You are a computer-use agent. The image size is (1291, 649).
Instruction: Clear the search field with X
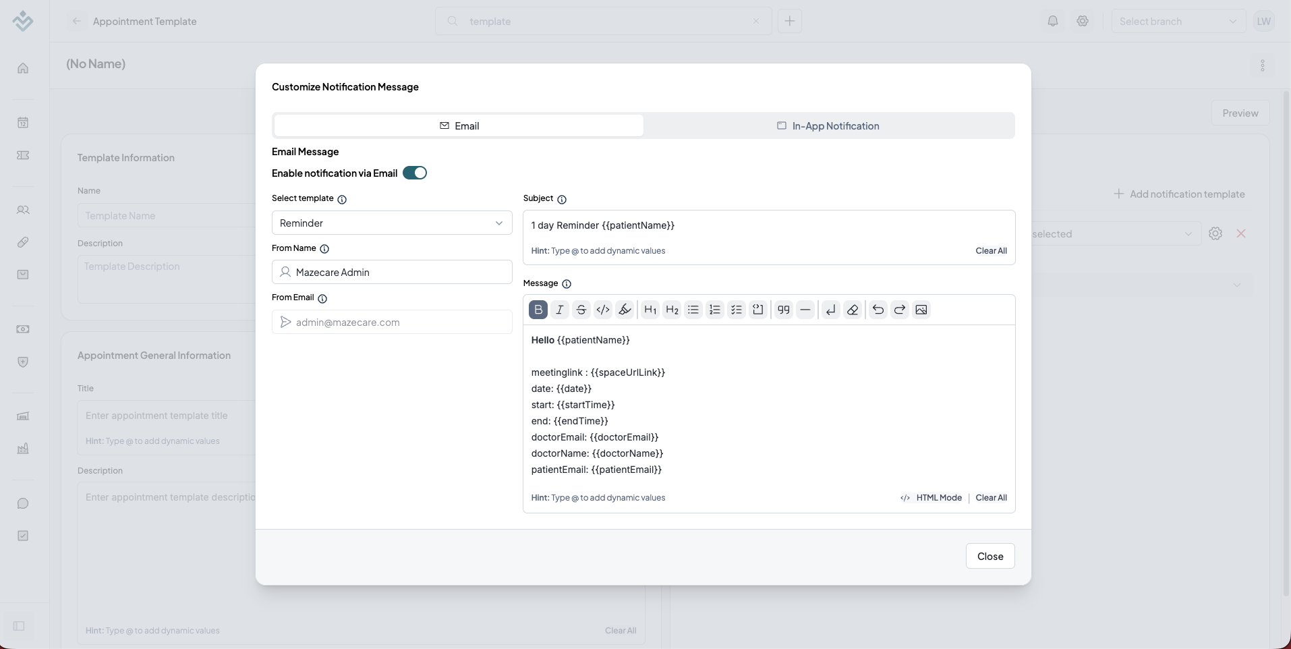756,21
